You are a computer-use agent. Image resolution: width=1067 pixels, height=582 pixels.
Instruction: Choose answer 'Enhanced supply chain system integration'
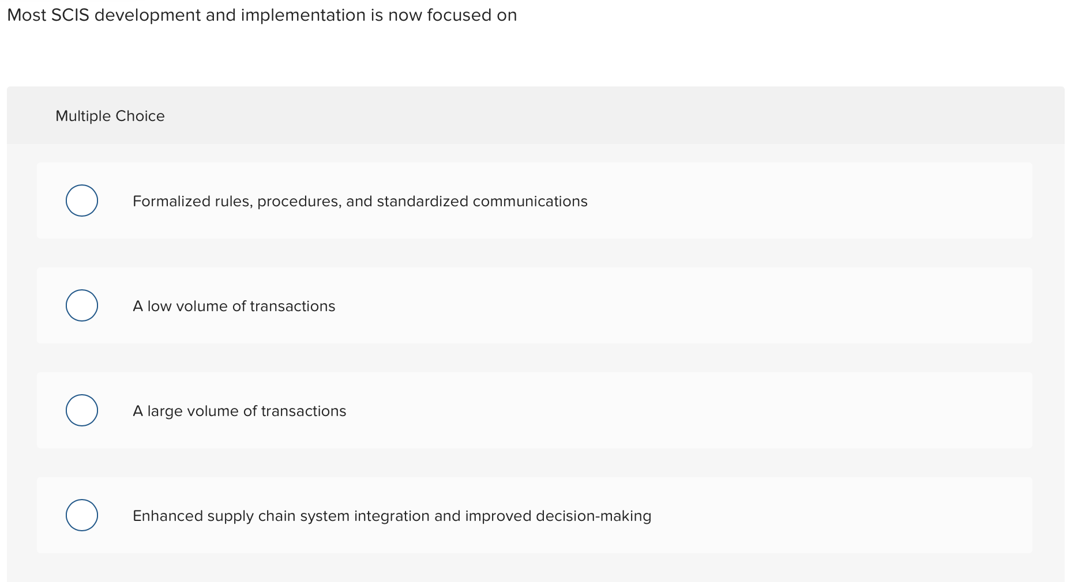(x=392, y=516)
